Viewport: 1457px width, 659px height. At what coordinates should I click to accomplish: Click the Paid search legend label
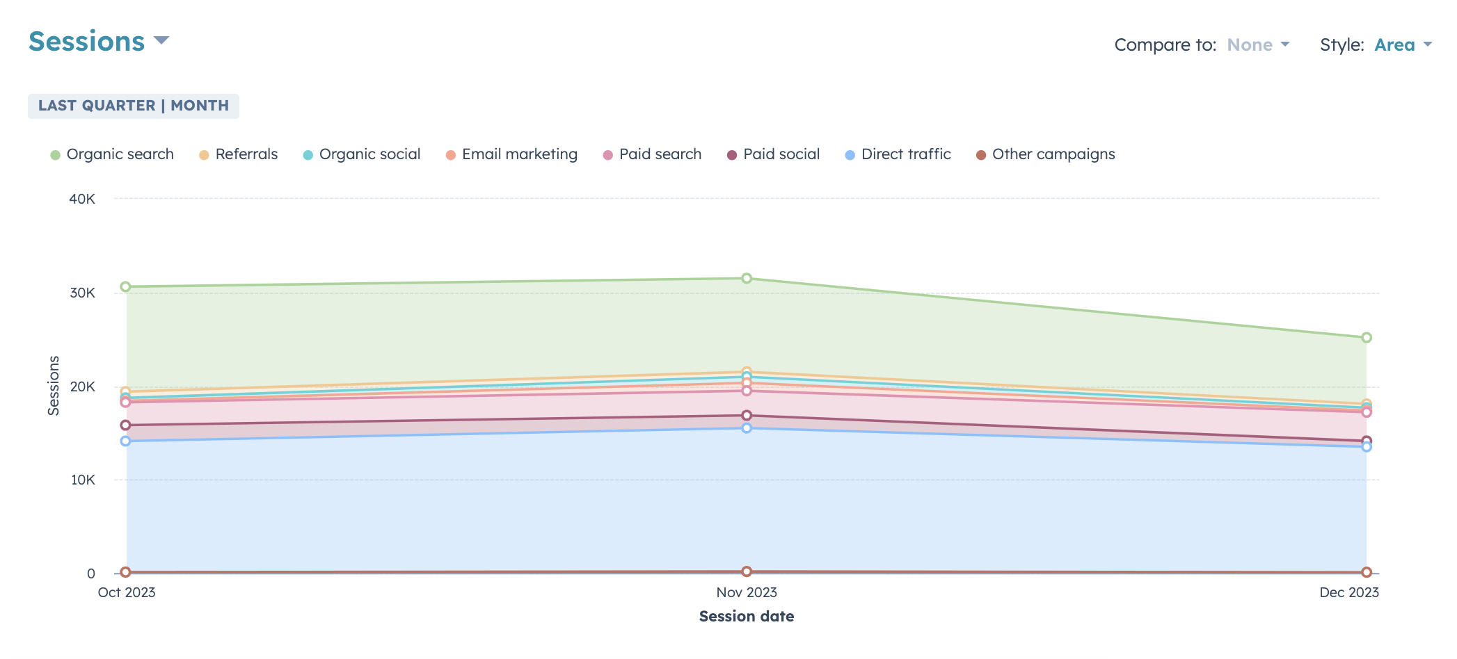(x=660, y=154)
